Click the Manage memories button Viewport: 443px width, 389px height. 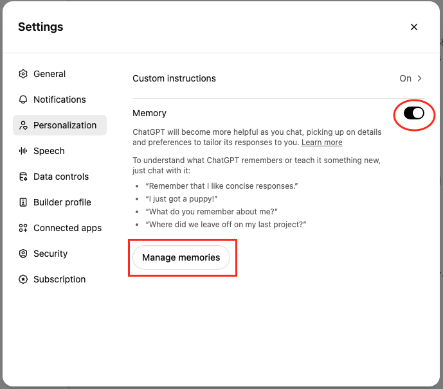181,257
